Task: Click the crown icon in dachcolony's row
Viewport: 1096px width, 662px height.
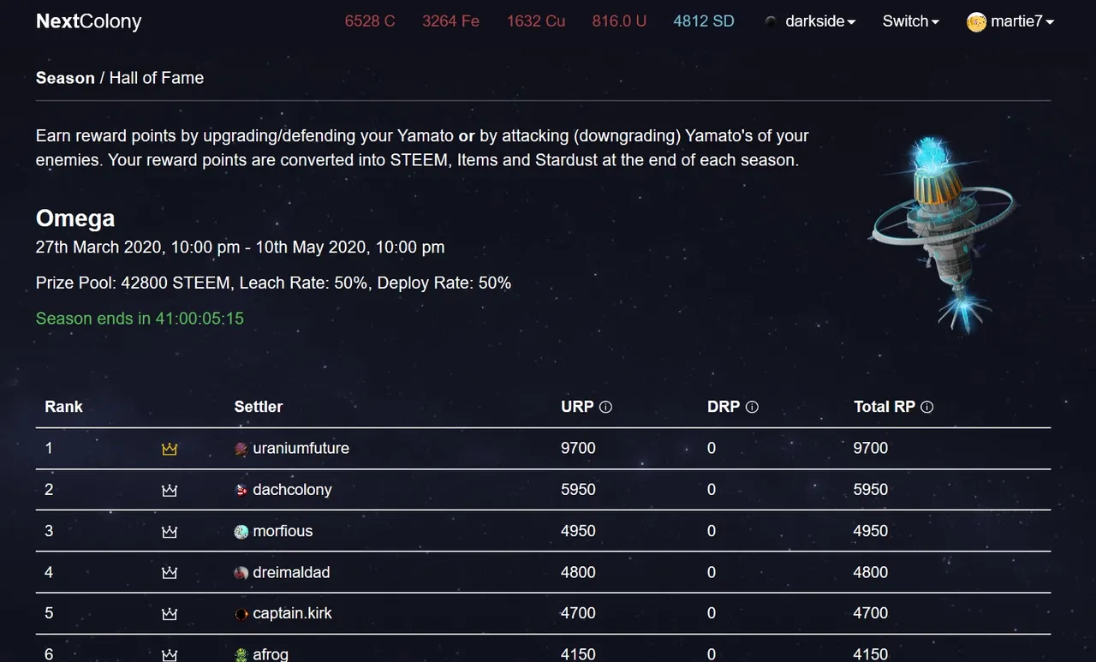Action: pos(170,490)
